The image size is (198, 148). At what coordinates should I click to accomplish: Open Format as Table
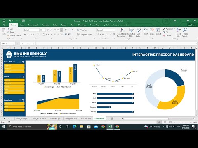pos(131,32)
